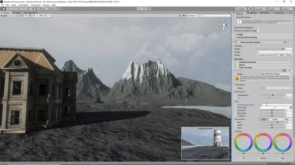Viewport: 295px width, 165px height.
Task: Open the Gizmos dropdown
Action: pos(192,16)
